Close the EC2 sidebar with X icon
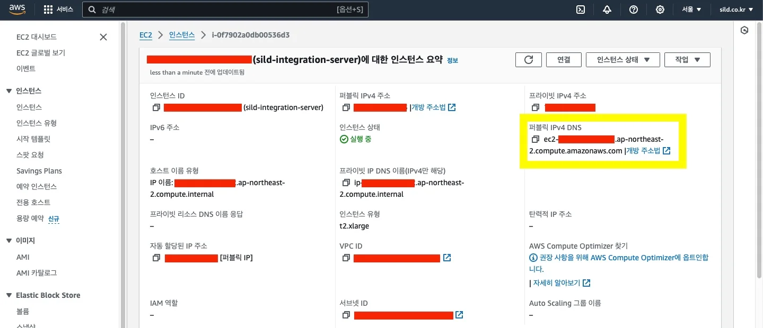The width and height of the screenshot is (763, 328). (x=103, y=37)
